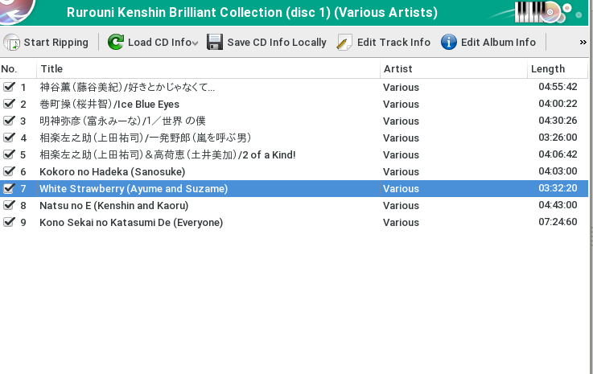Expand the toolbar overflow chevron
This screenshot has height=374, width=593.
(x=583, y=42)
